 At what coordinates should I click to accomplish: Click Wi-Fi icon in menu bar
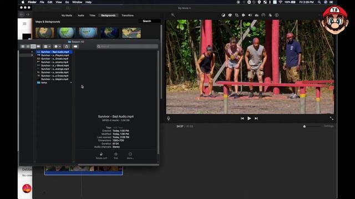tap(280, 2)
